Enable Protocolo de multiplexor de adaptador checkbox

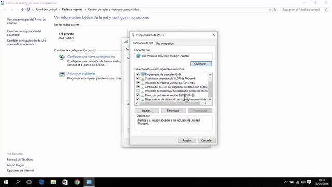(138, 91)
